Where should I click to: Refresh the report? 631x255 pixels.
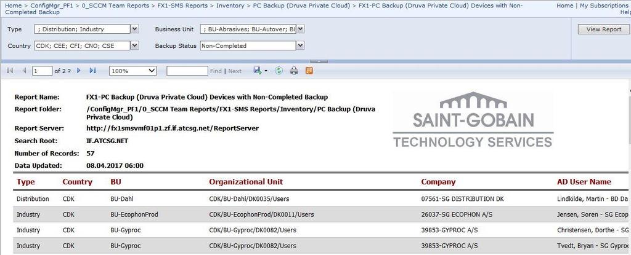(x=279, y=71)
